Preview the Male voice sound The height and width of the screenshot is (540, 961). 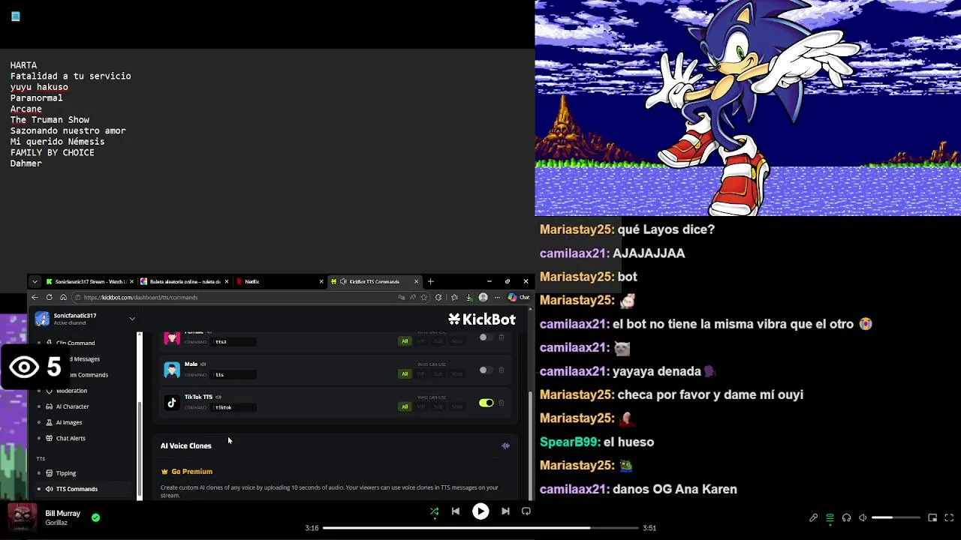203,364
